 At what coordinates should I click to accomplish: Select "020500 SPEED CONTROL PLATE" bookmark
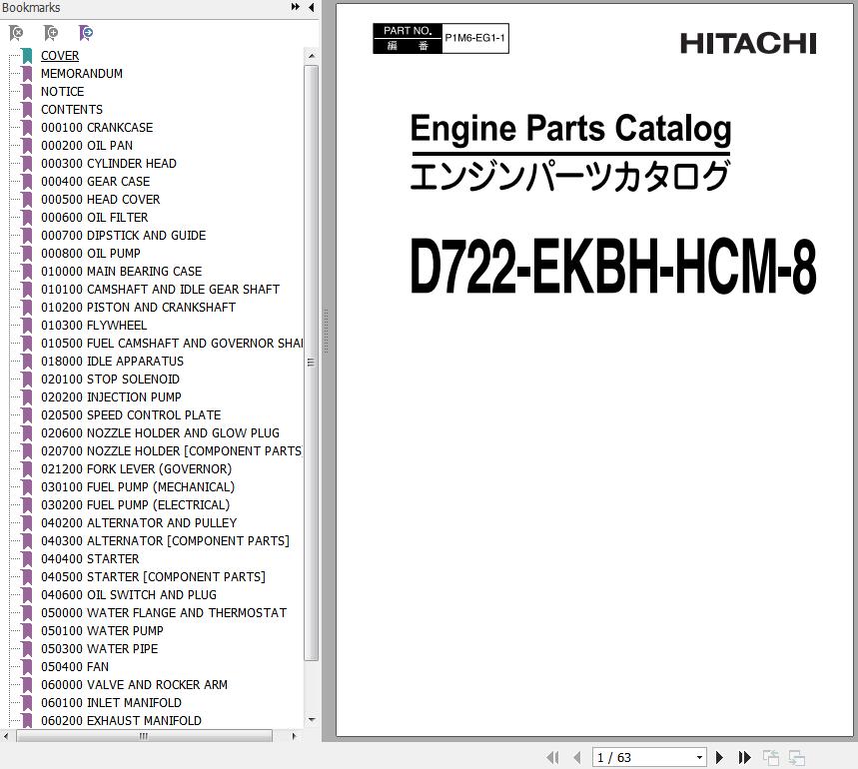131,415
